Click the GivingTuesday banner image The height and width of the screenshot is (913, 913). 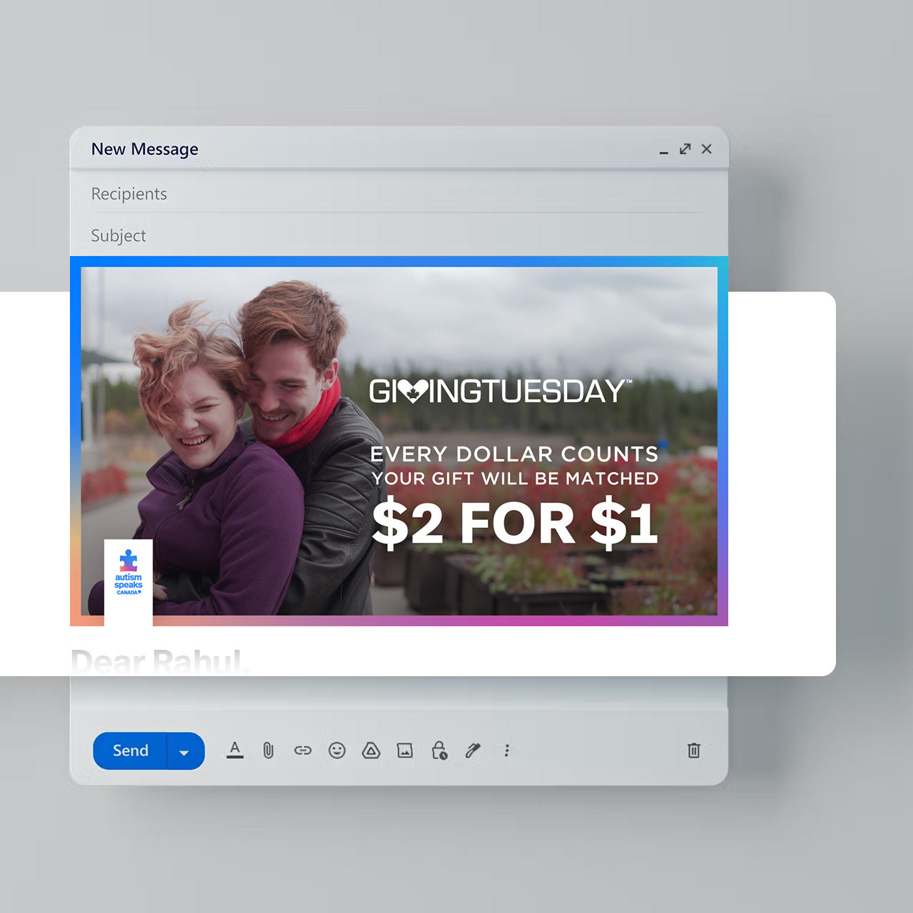(x=399, y=441)
